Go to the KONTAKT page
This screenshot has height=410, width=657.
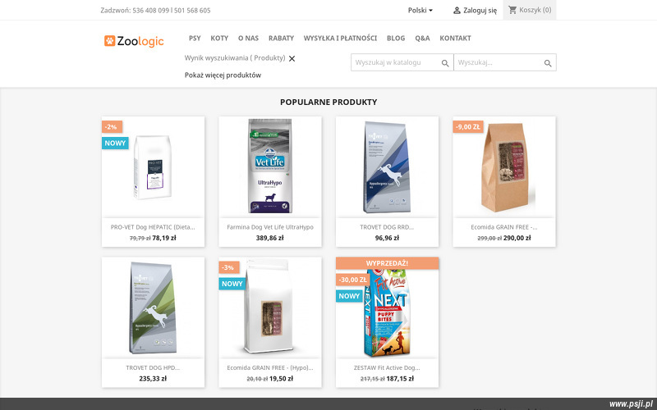click(456, 38)
